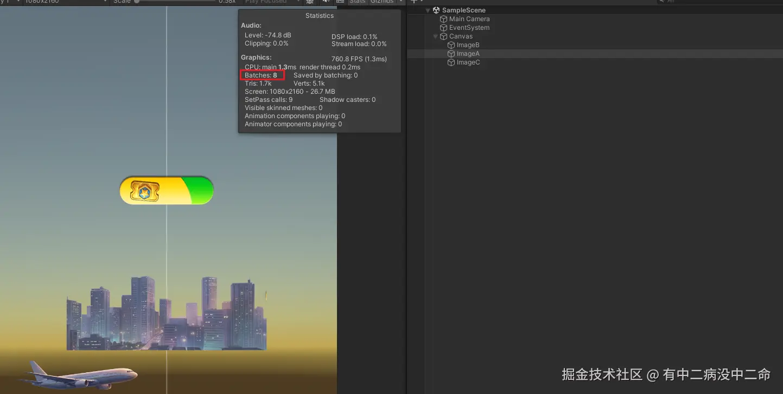Select Canvas in the Hierarchy
This screenshot has height=394, width=783.
461,36
